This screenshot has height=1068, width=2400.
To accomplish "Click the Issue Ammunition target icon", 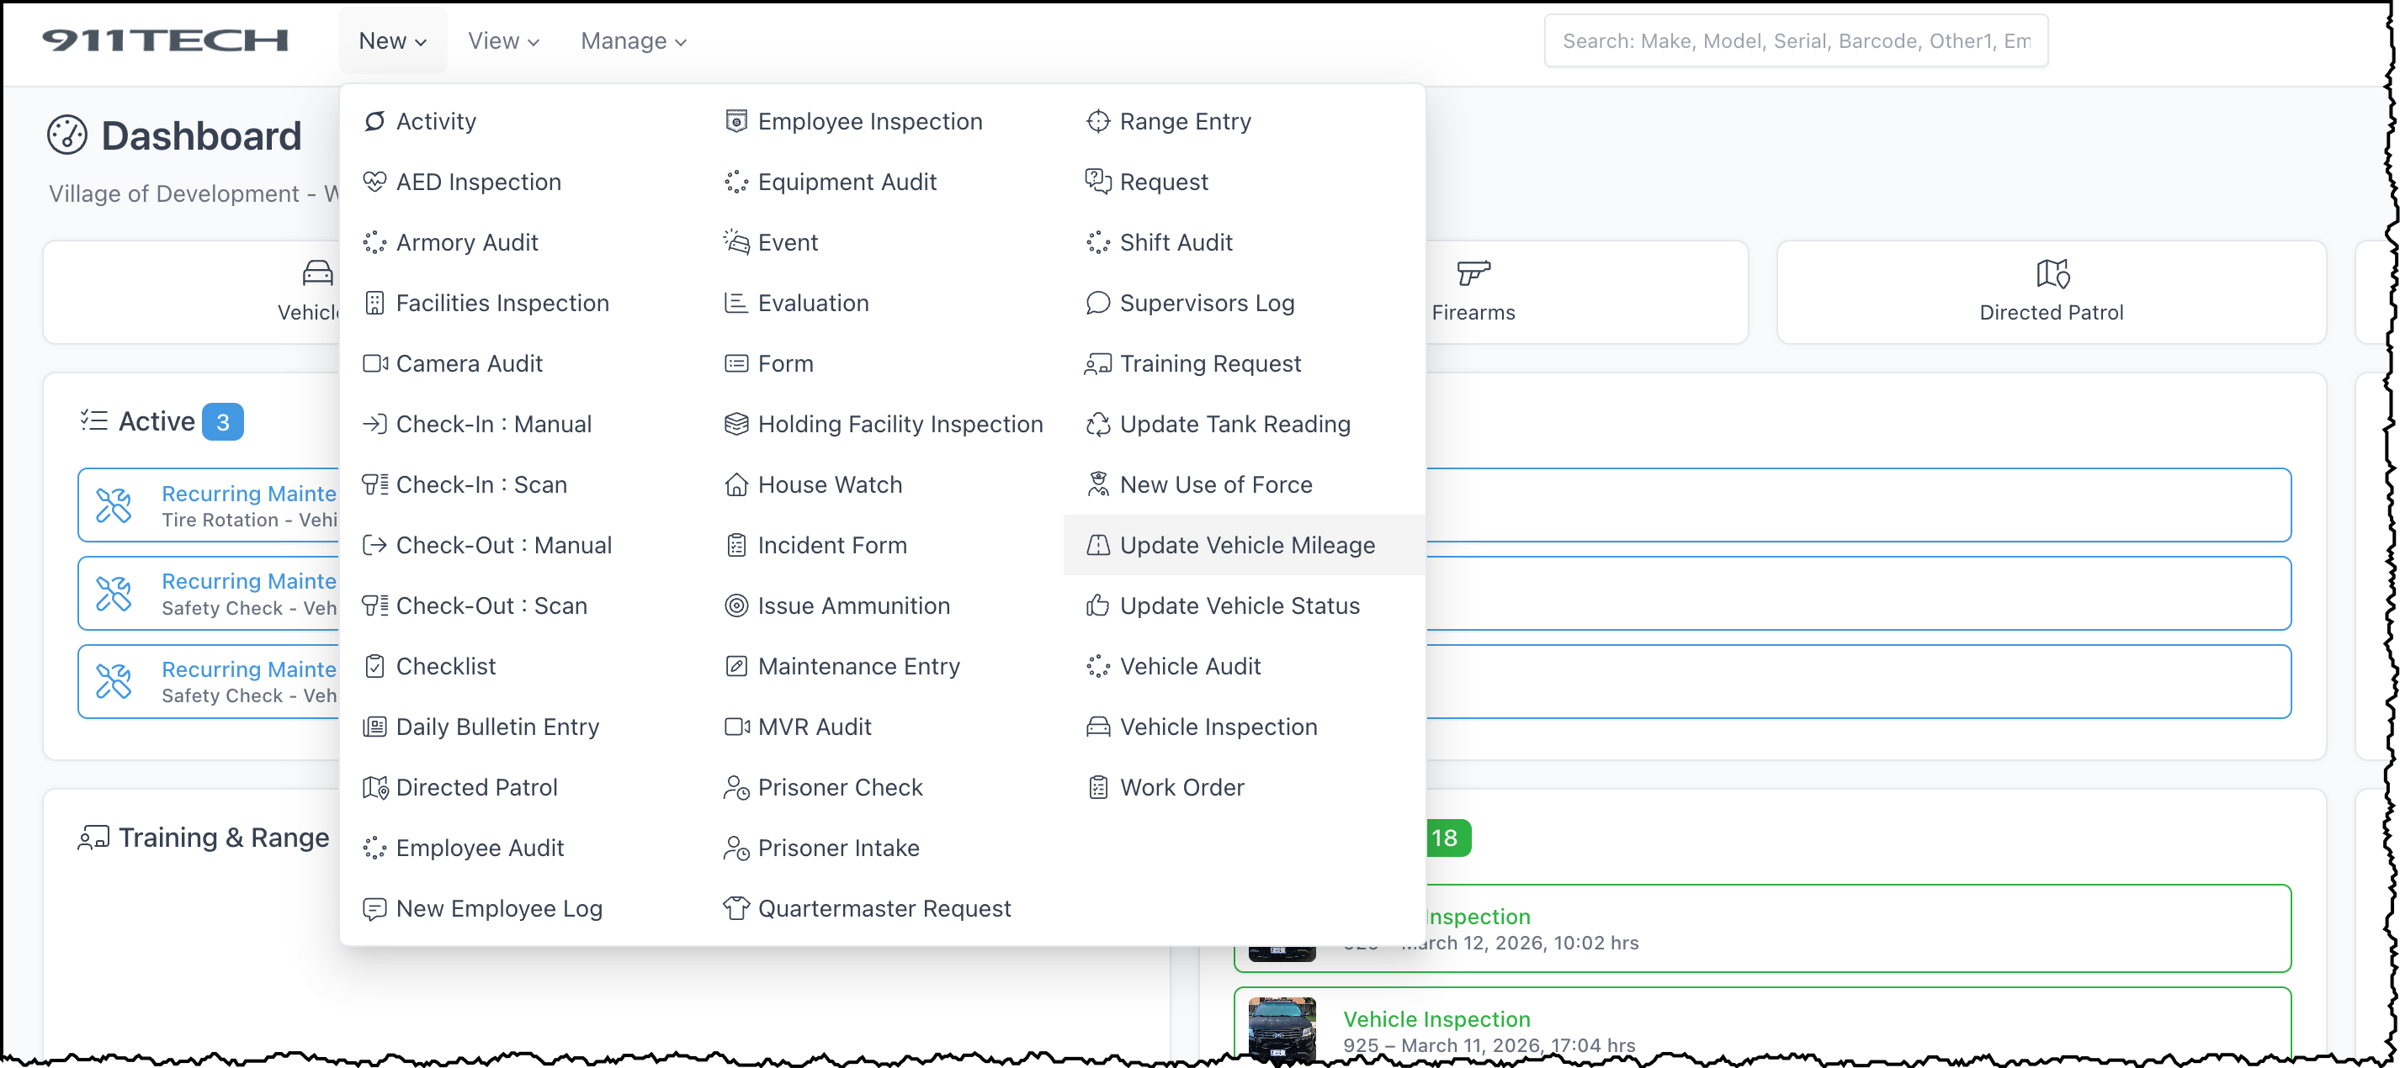I will coord(736,605).
